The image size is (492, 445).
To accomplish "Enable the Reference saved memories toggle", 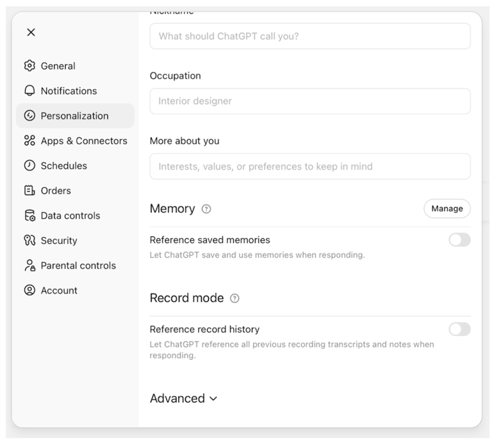I will (x=459, y=240).
